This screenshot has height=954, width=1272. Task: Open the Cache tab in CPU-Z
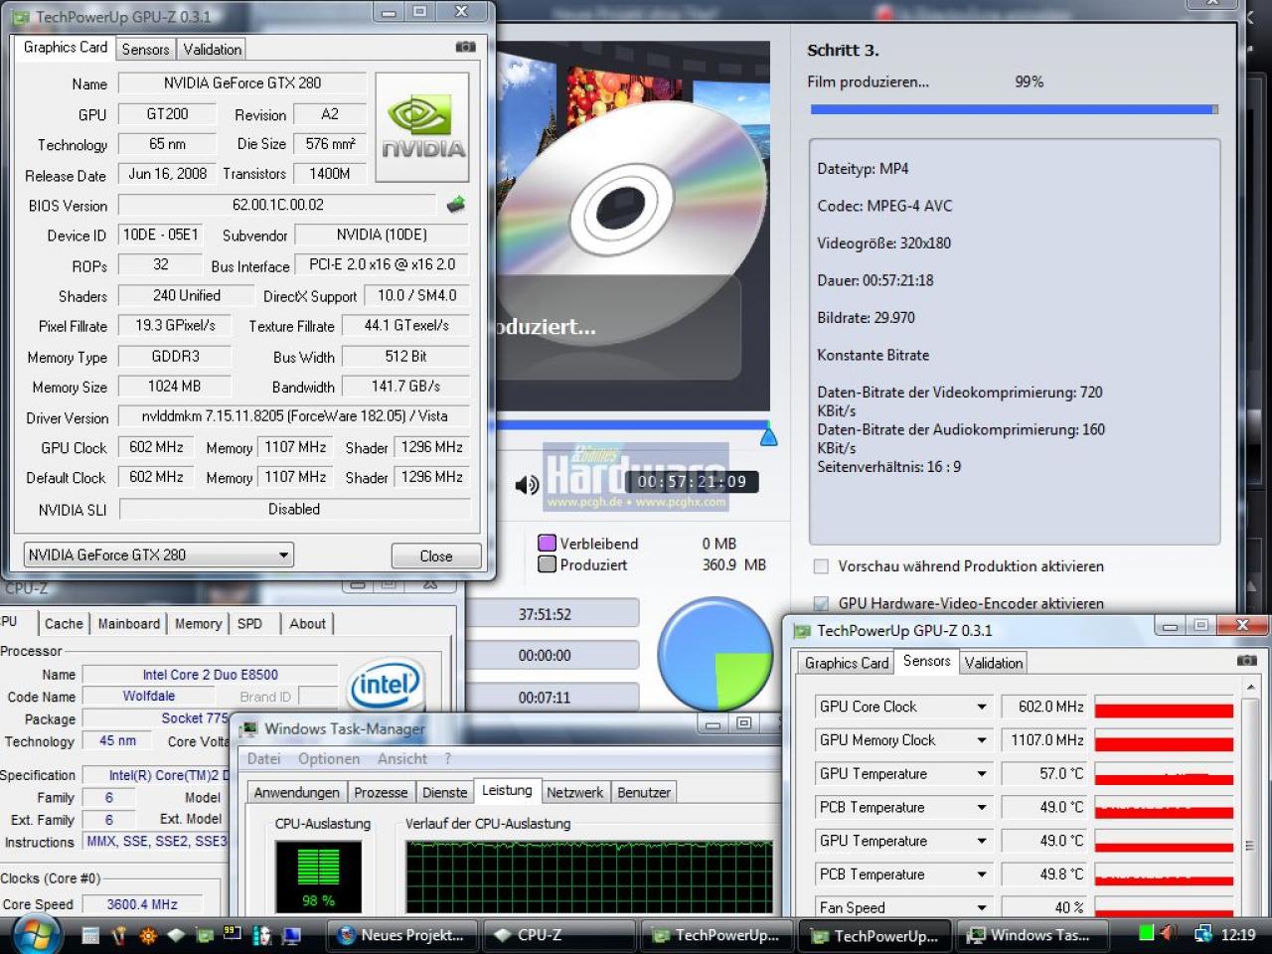pyautogui.click(x=64, y=624)
